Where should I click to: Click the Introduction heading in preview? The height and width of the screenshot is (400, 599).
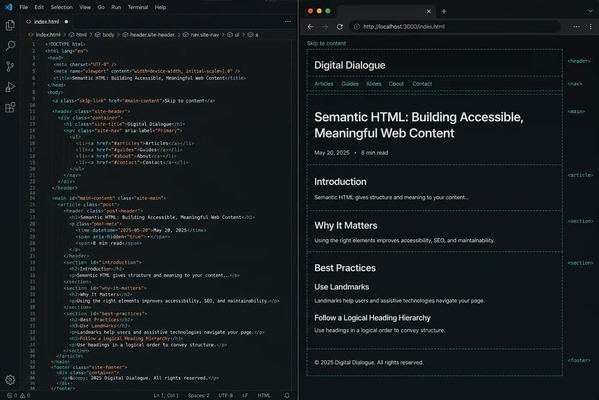point(340,182)
